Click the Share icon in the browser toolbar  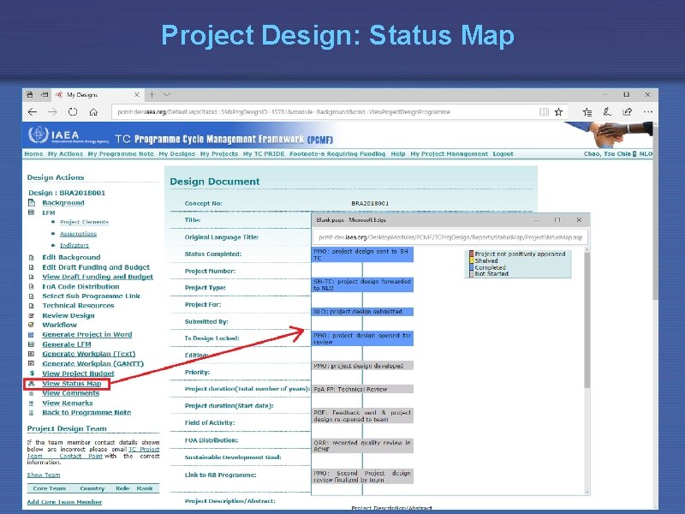[x=627, y=112]
